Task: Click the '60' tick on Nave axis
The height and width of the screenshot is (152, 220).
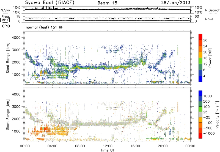Action: point(197,16)
